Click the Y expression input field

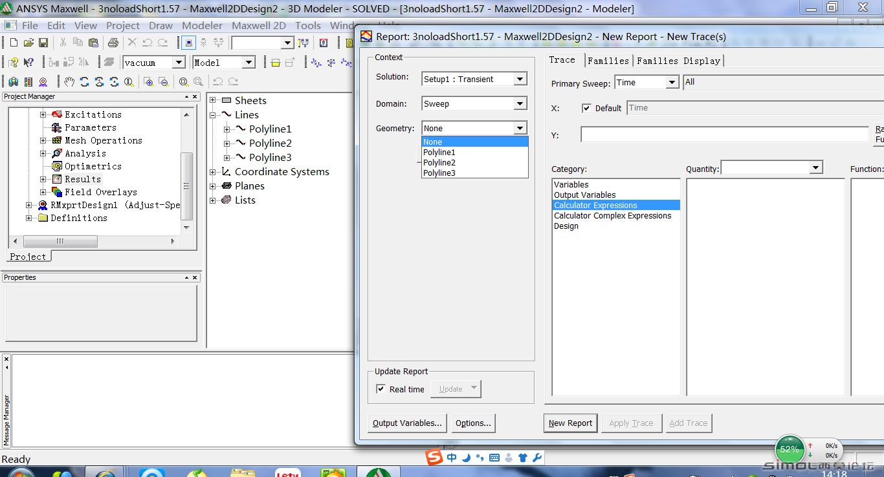coord(725,134)
